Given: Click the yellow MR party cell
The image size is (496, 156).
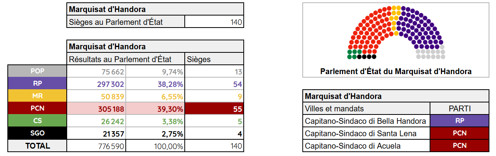Looking at the screenshot, I should click(x=37, y=96).
